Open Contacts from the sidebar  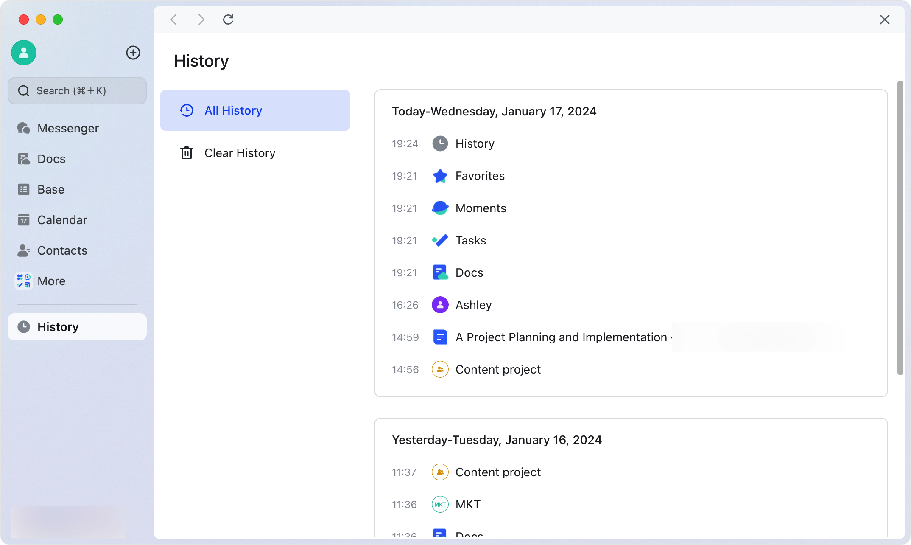coord(62,250)
